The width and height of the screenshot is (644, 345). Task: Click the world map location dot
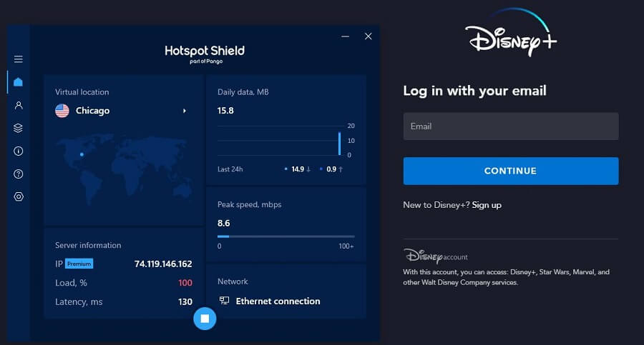[x=82, y=154]
